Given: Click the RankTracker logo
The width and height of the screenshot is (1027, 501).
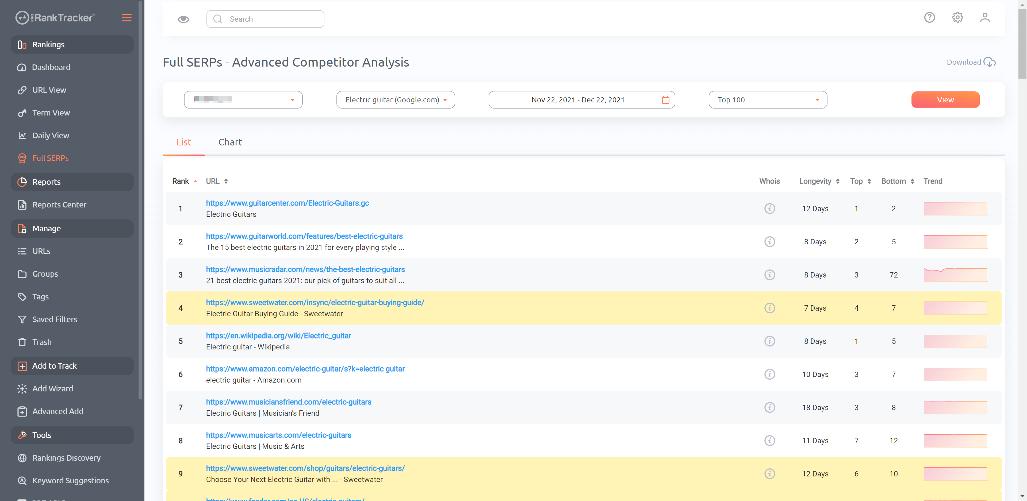Looking at the screenshot, I should click(x=55, y=18).
